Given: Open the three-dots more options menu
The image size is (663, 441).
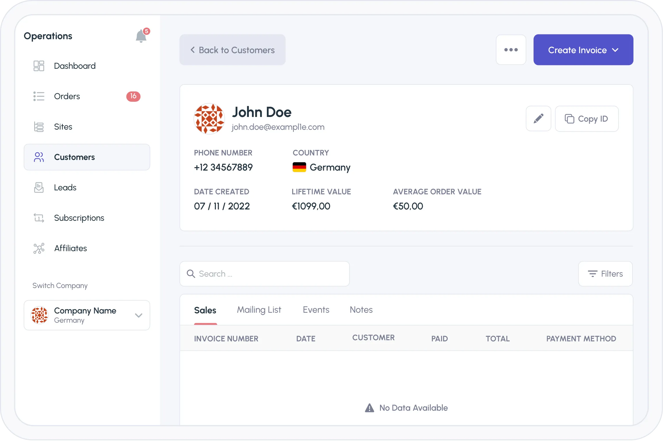Looking at the screenshot, I should (511, 50).
